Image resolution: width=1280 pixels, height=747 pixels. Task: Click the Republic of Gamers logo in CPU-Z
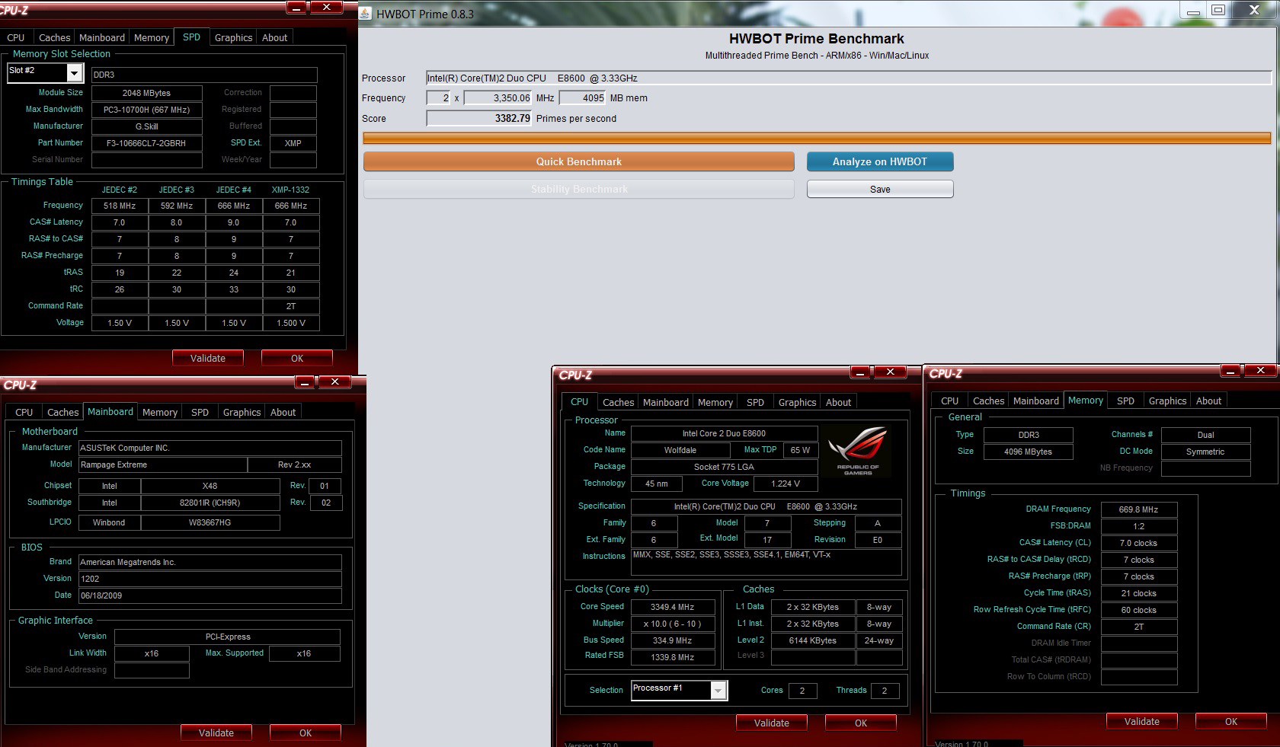pyautogui.click(x=858, y=452)
